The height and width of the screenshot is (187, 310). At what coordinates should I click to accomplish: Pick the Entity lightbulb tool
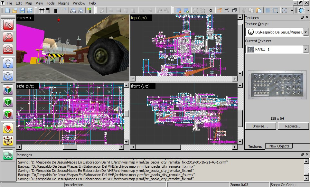(8, 63)
